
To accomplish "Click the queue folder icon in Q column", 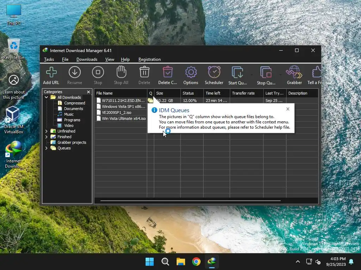I will (150, 100).
